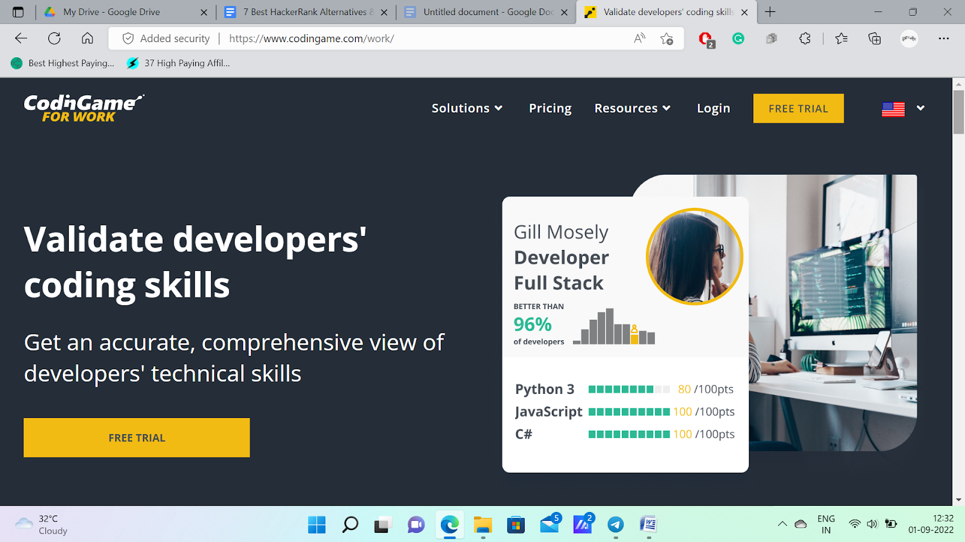Image resolution: width=965 pixels, height=542 pixels.
Task: Open the Best Highest Paying bookmark
Action: [63, 63]
